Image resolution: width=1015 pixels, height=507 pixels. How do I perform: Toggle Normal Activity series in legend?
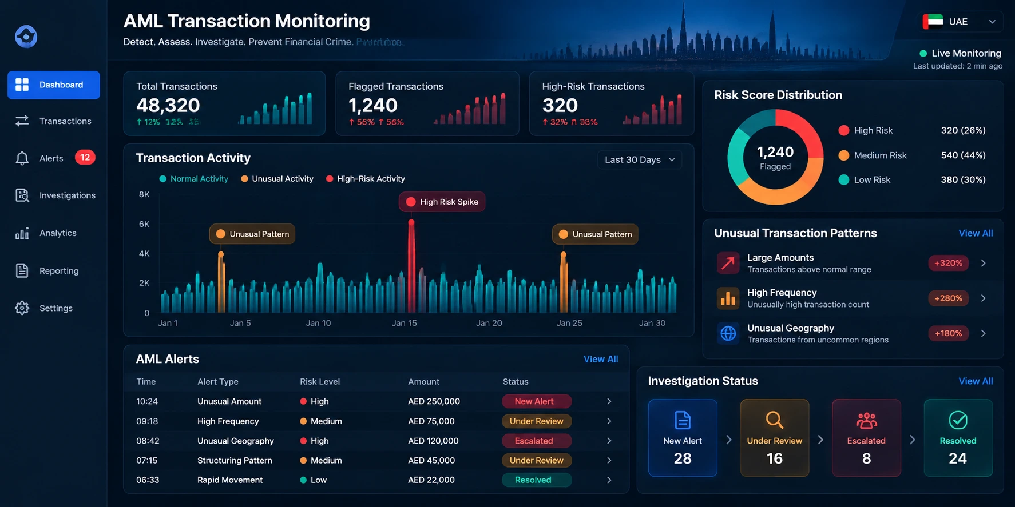(x=193, y=179)
